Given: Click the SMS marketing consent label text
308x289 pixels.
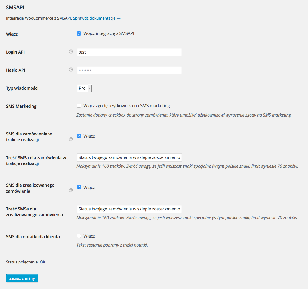Looking at the screenshot, I should (127, 106).
